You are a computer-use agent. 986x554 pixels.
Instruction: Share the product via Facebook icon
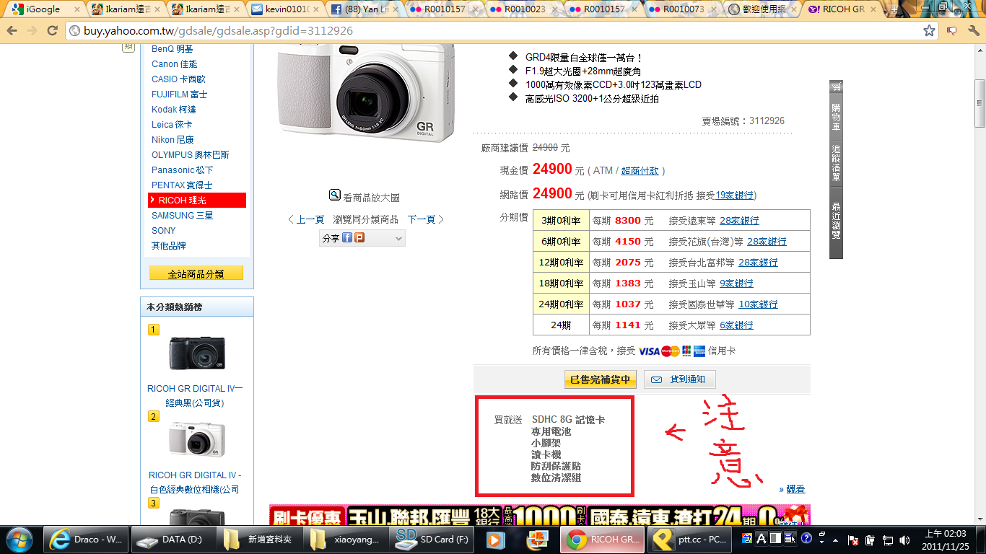pos(347,237)
